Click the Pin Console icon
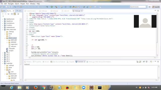This screenshot has width=161, height=90. tap(144, 62)
